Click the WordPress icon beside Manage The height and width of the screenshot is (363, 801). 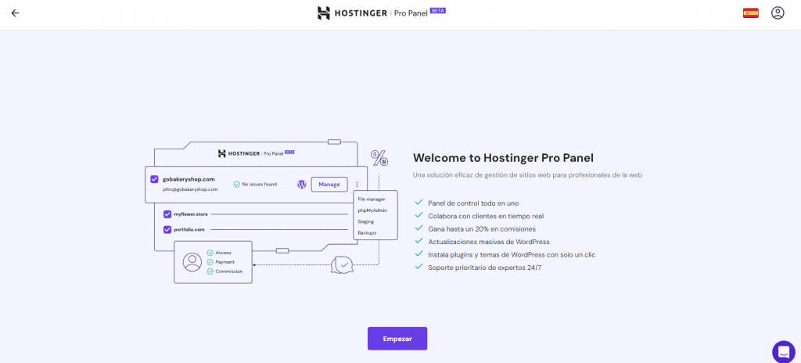pos(301,185)
